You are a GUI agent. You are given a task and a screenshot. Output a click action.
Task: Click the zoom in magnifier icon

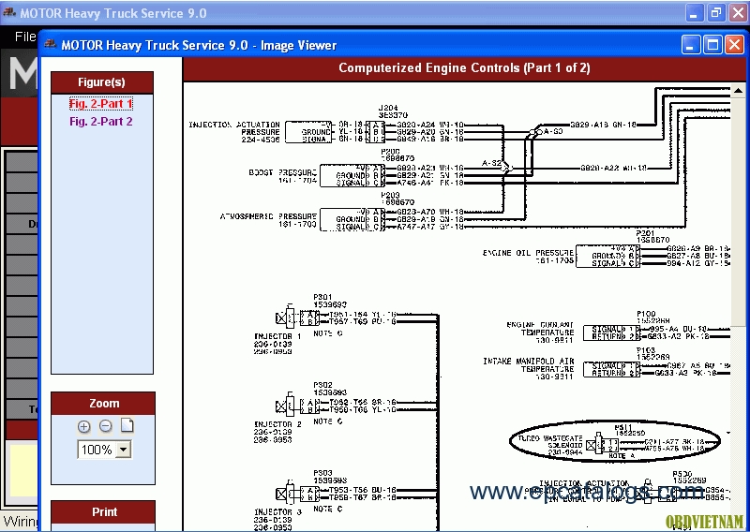coord(83,426)
